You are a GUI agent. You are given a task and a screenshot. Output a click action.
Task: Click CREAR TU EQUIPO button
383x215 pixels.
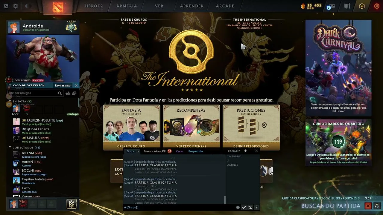pyautogui.click(x=131, y=146)
